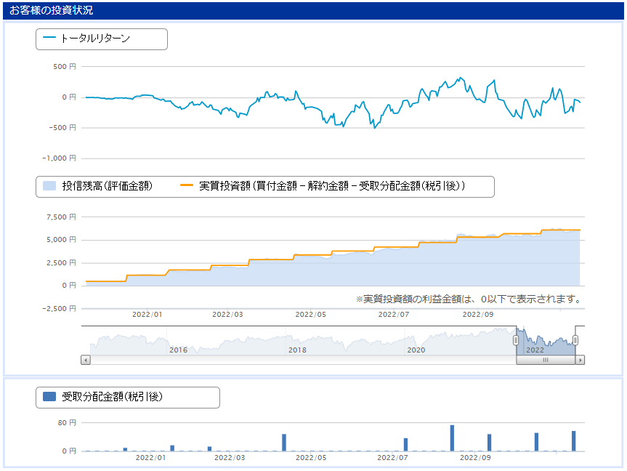Click the left range handle in navigator
The image size is (627, 471).
coord(516,340)
